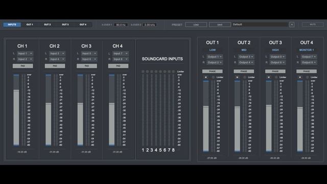Open OUT 1 left Output 1 dropdown
Image resolution: width=327 pixels, height=184 pixels.
click(x=215, y=57)
